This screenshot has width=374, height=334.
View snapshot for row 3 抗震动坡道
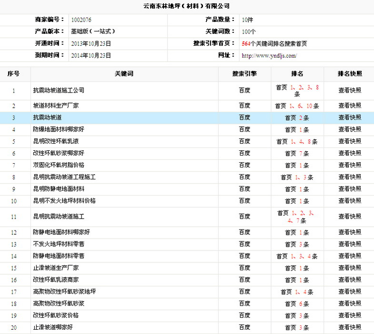tap(350, 117)
